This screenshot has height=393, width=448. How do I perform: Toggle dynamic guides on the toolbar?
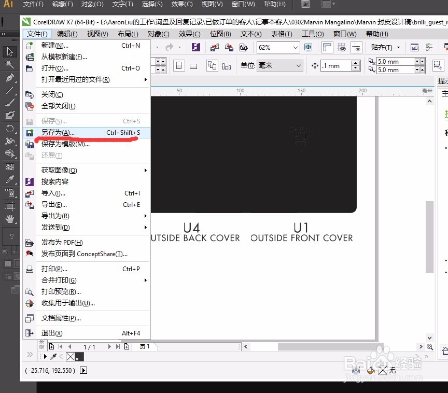pos(356,47)
